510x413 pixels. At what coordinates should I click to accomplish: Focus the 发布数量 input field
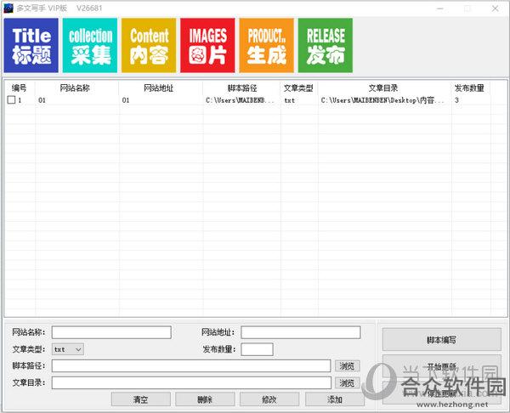[x=257, y=349]
